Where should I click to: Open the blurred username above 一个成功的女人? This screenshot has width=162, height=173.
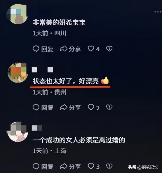37,128
